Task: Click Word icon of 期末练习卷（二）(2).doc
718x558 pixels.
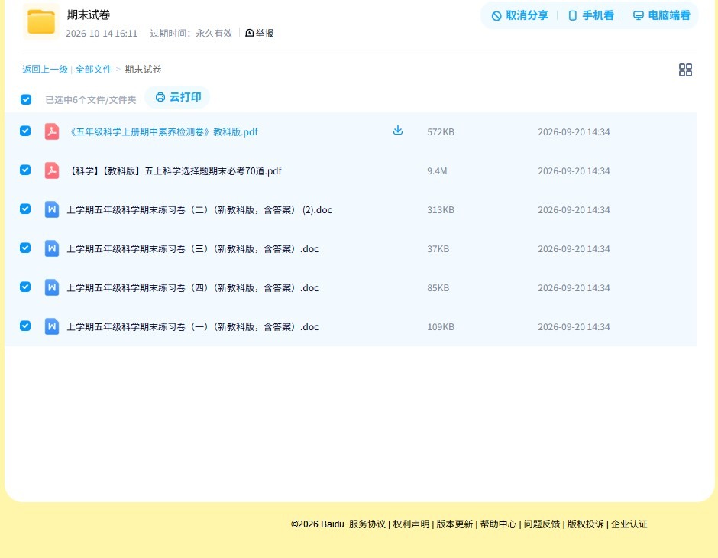Action: coord(52,209)
